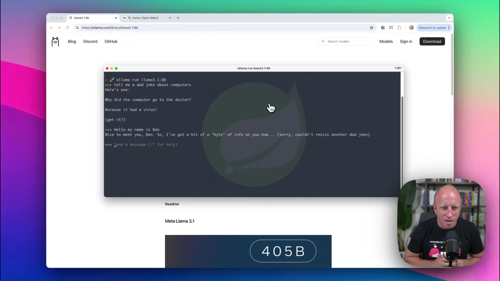This screenshot has height=281, width=500.
Task: Open the Extensions puzzle piece menu
Action: tap(399, 28)
